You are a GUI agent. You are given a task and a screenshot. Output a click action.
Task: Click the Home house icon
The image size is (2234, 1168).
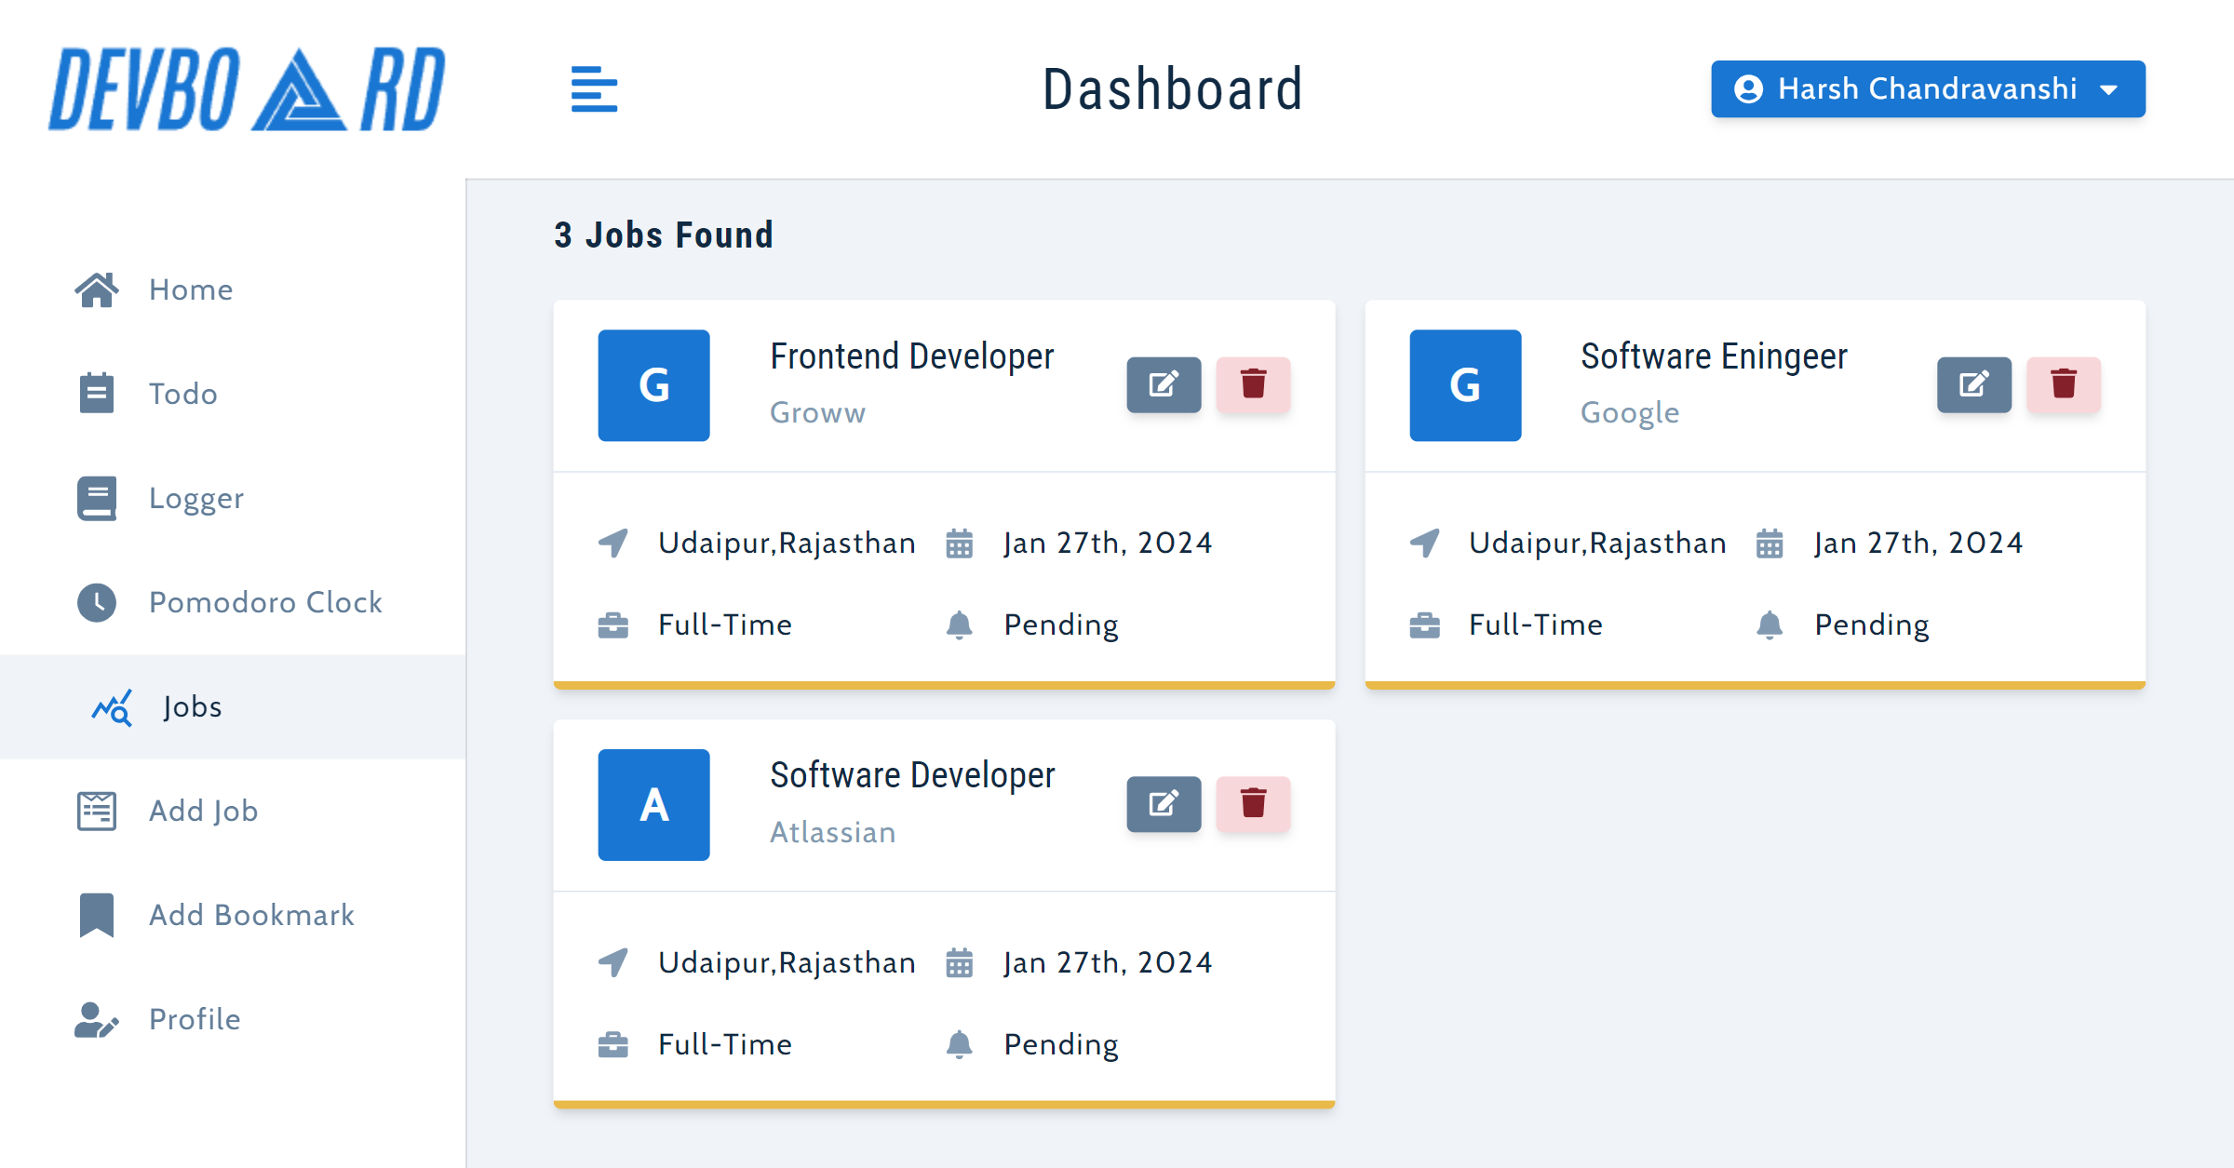point(97,290)
